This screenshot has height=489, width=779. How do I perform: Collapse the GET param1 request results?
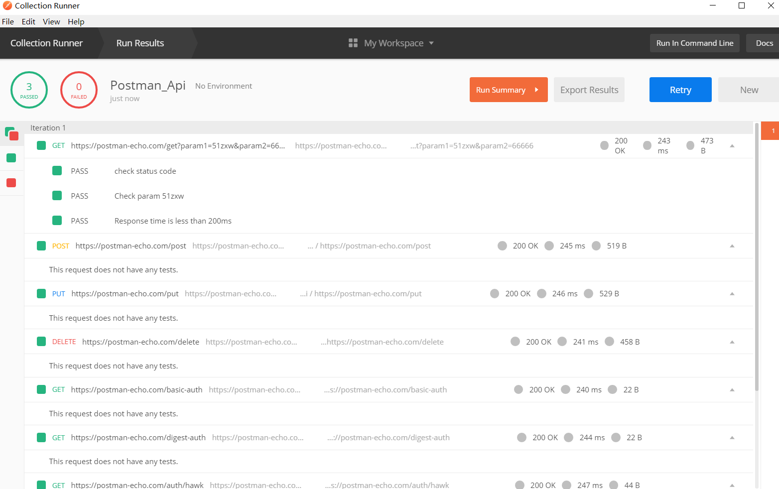tap(732, 146)
